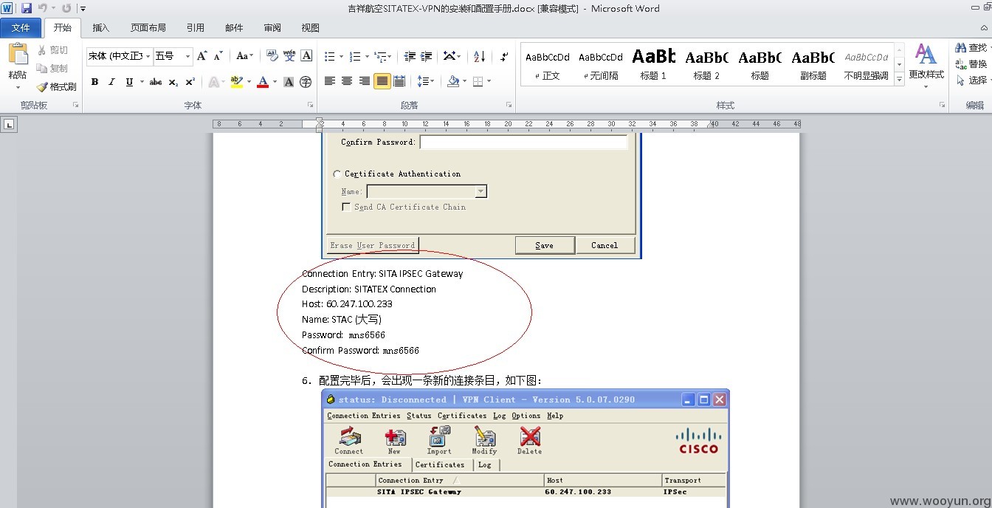Toggle the highlighted Justify alignment button

pyautogui.click(x=382, y=81)
